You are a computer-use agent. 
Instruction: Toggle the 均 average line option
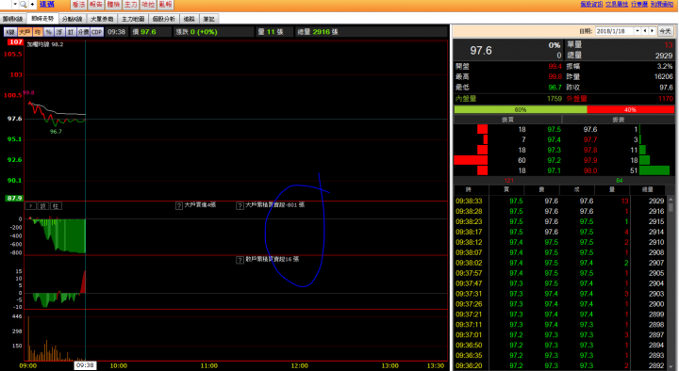pos(38,32)
